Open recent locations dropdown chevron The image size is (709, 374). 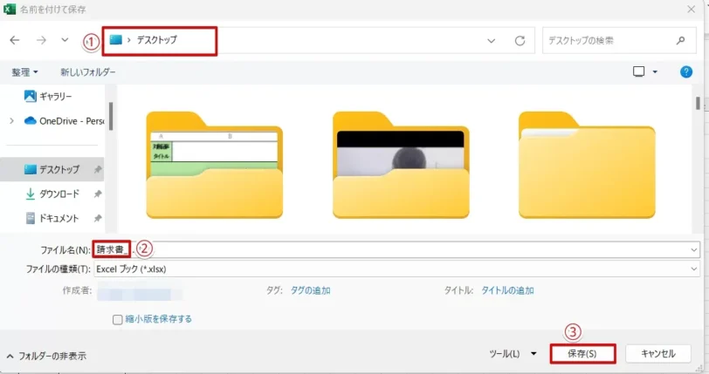(x=65, y=40)
